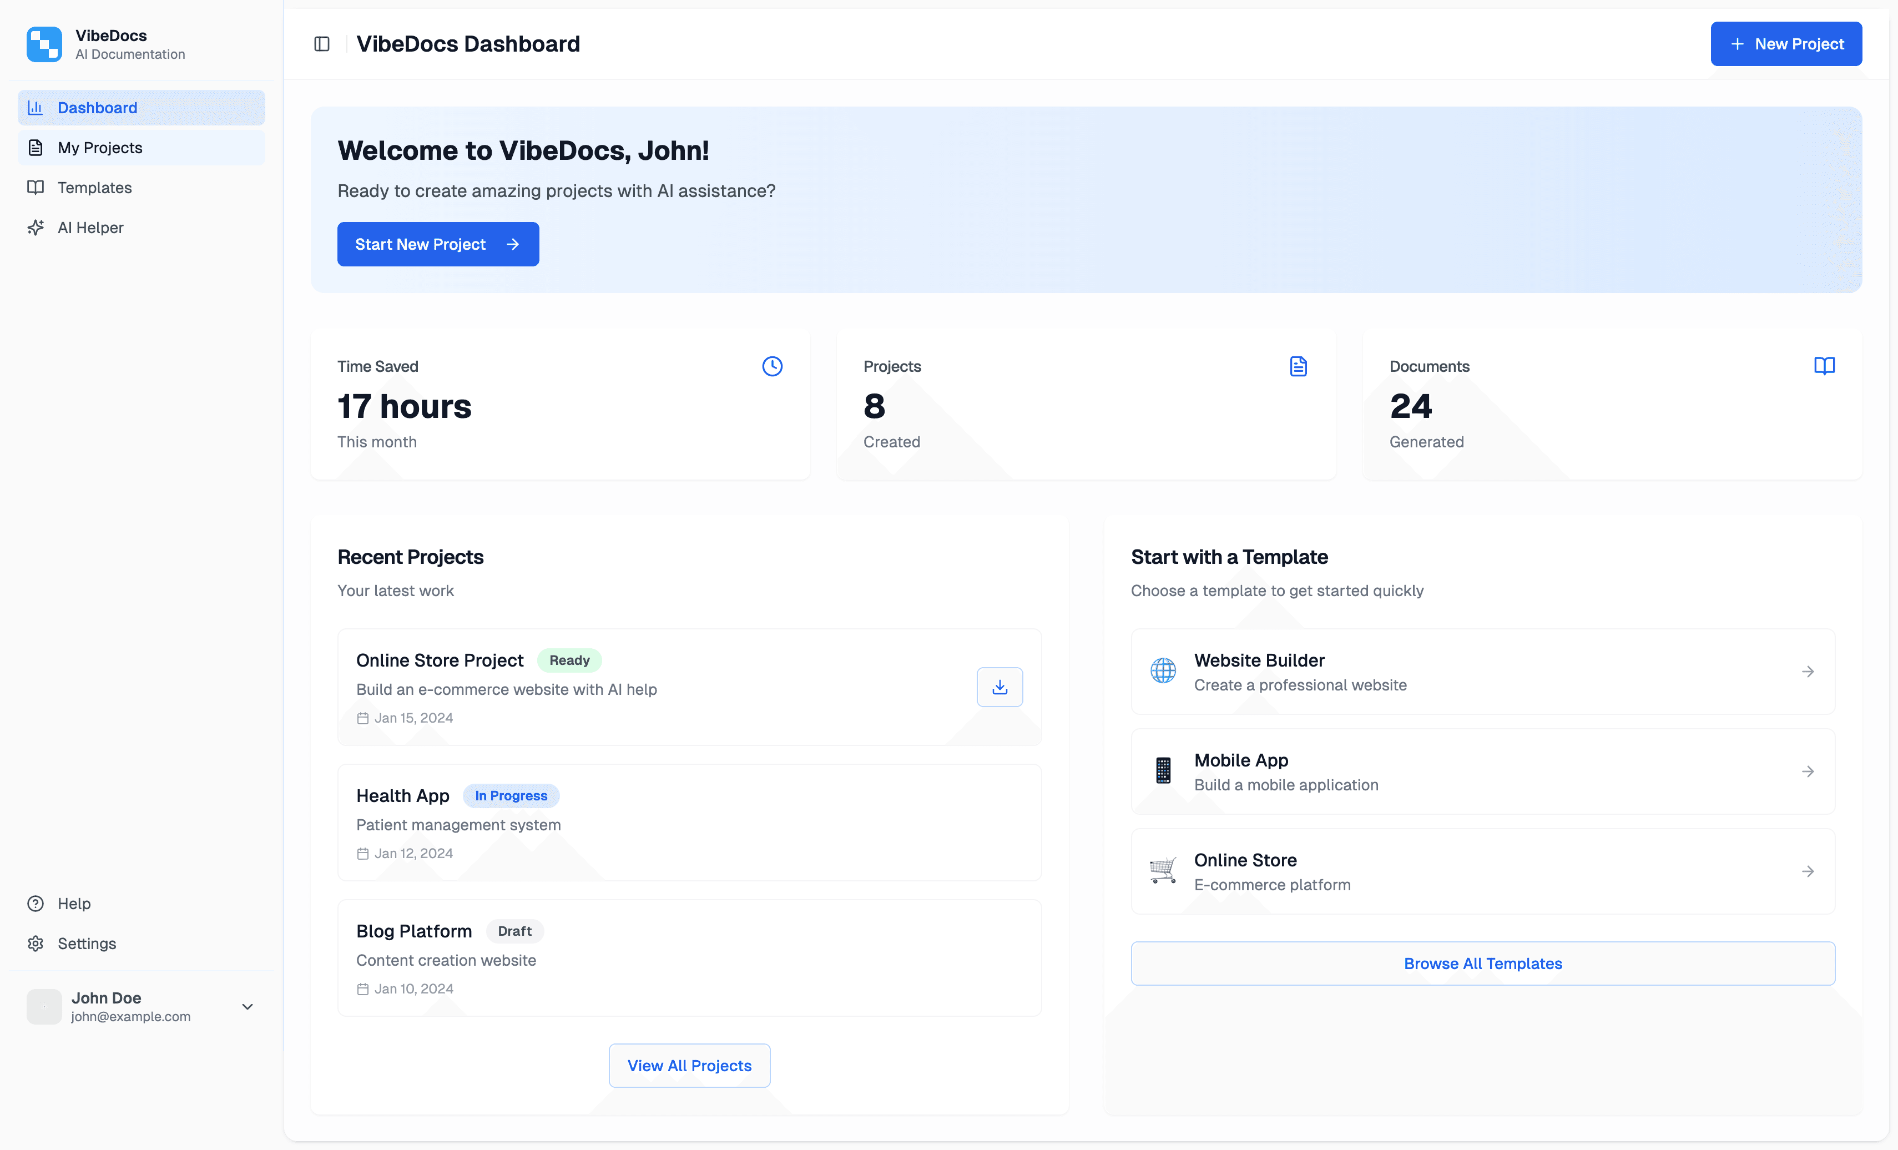Click Browse All Templates
The image size is (1898, 1150).
point(1483,964)
